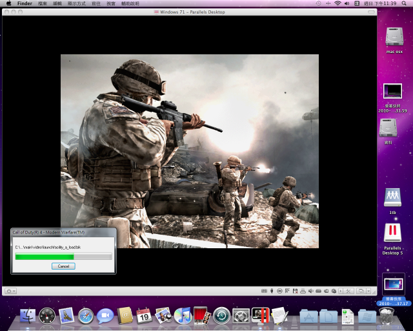The height and width of the screenshot is (331, 413).
Task: Expand the small arrow left of wrench button
Action: 341,291
